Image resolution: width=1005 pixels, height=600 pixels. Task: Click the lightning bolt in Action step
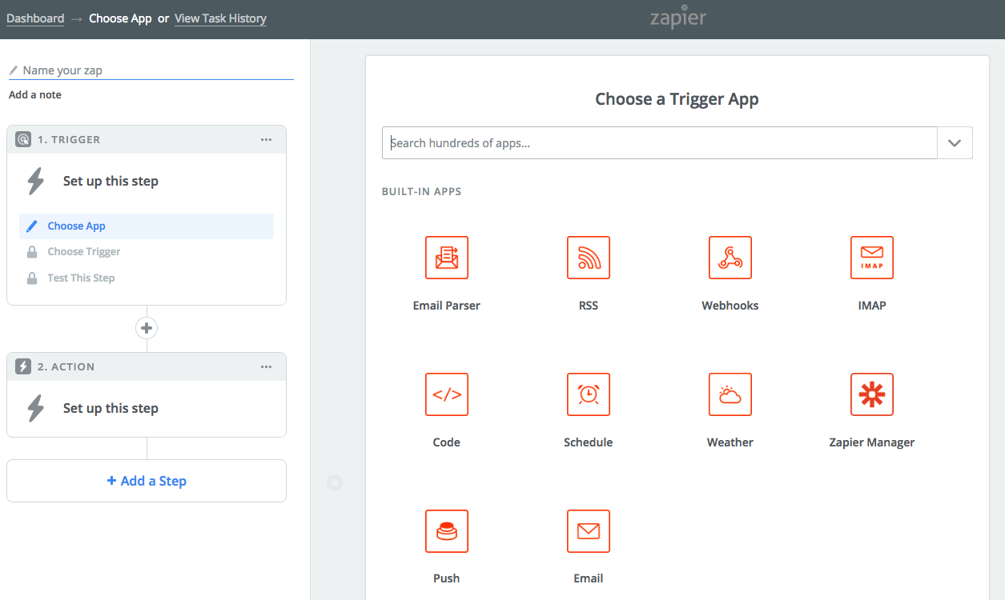tap(36, 409)
